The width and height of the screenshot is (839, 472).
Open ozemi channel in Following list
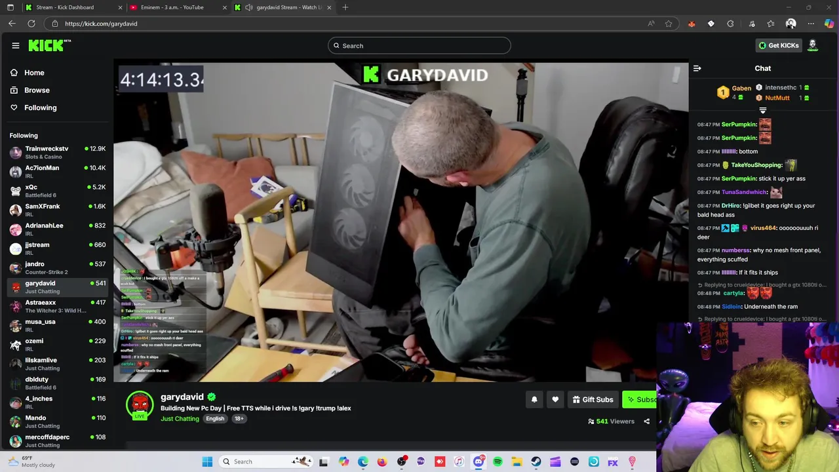[57, 345]
